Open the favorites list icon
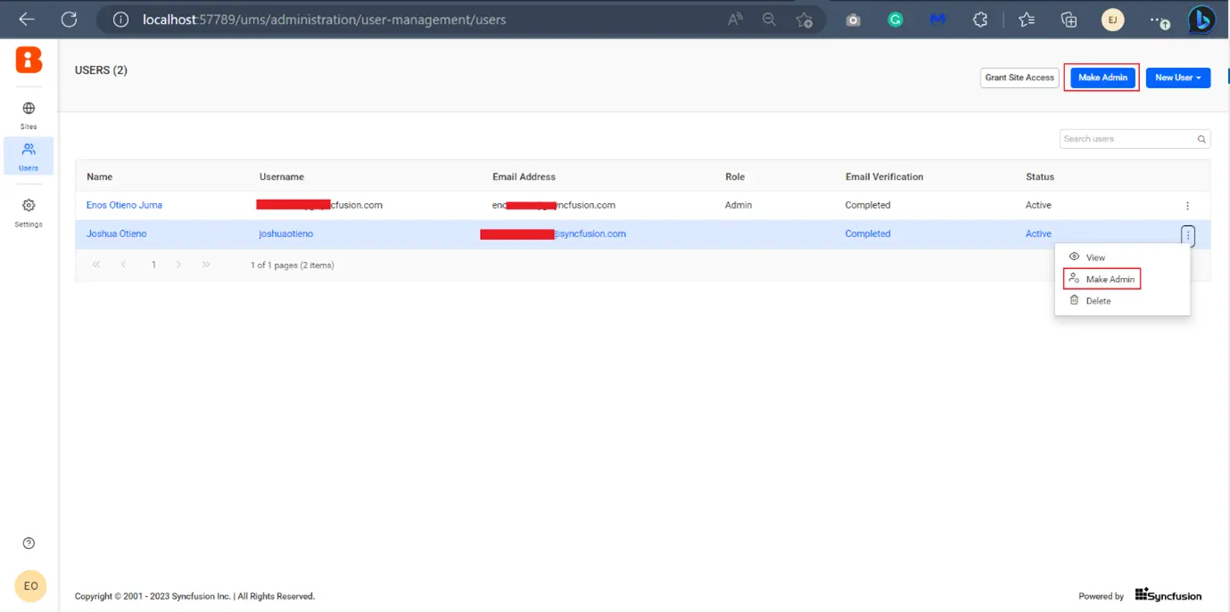 coord(1027,20)
